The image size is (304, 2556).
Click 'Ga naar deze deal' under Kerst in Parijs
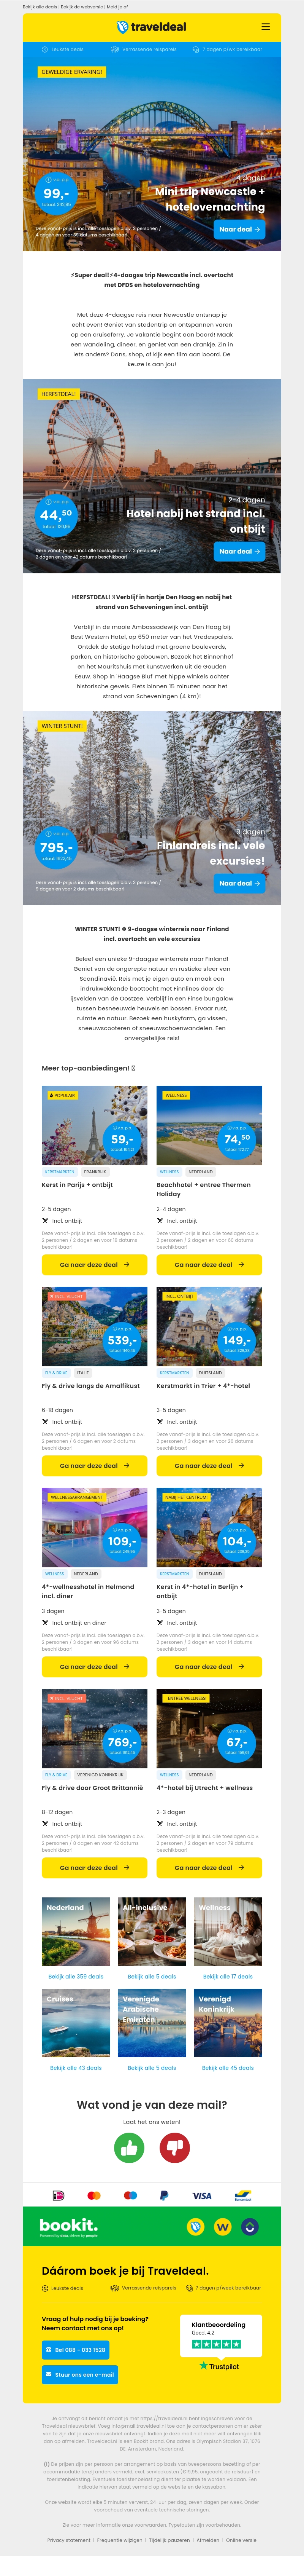(94, 1265)
